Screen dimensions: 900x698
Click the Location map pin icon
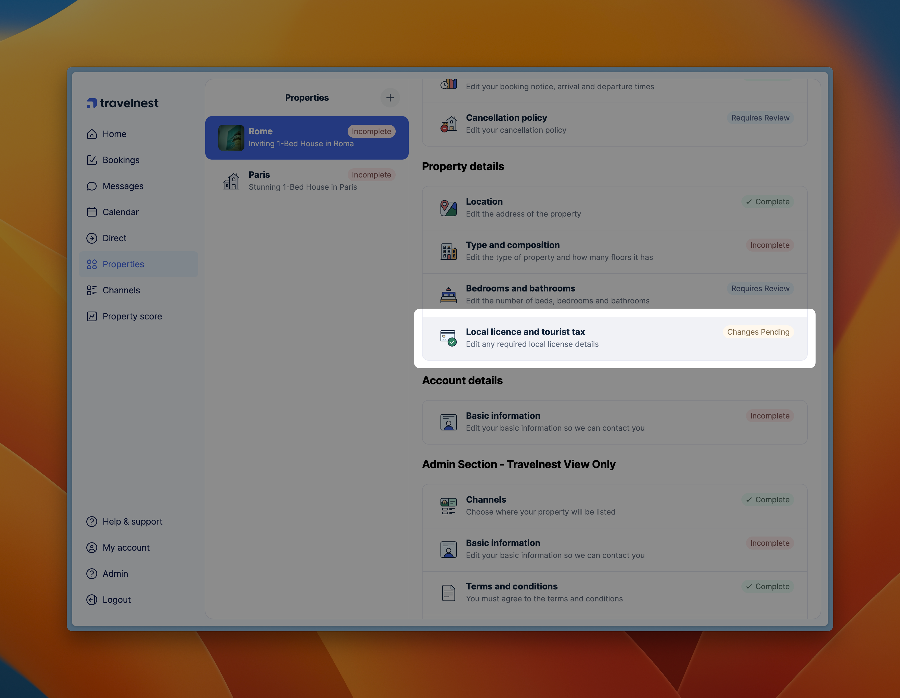point(448,208)
